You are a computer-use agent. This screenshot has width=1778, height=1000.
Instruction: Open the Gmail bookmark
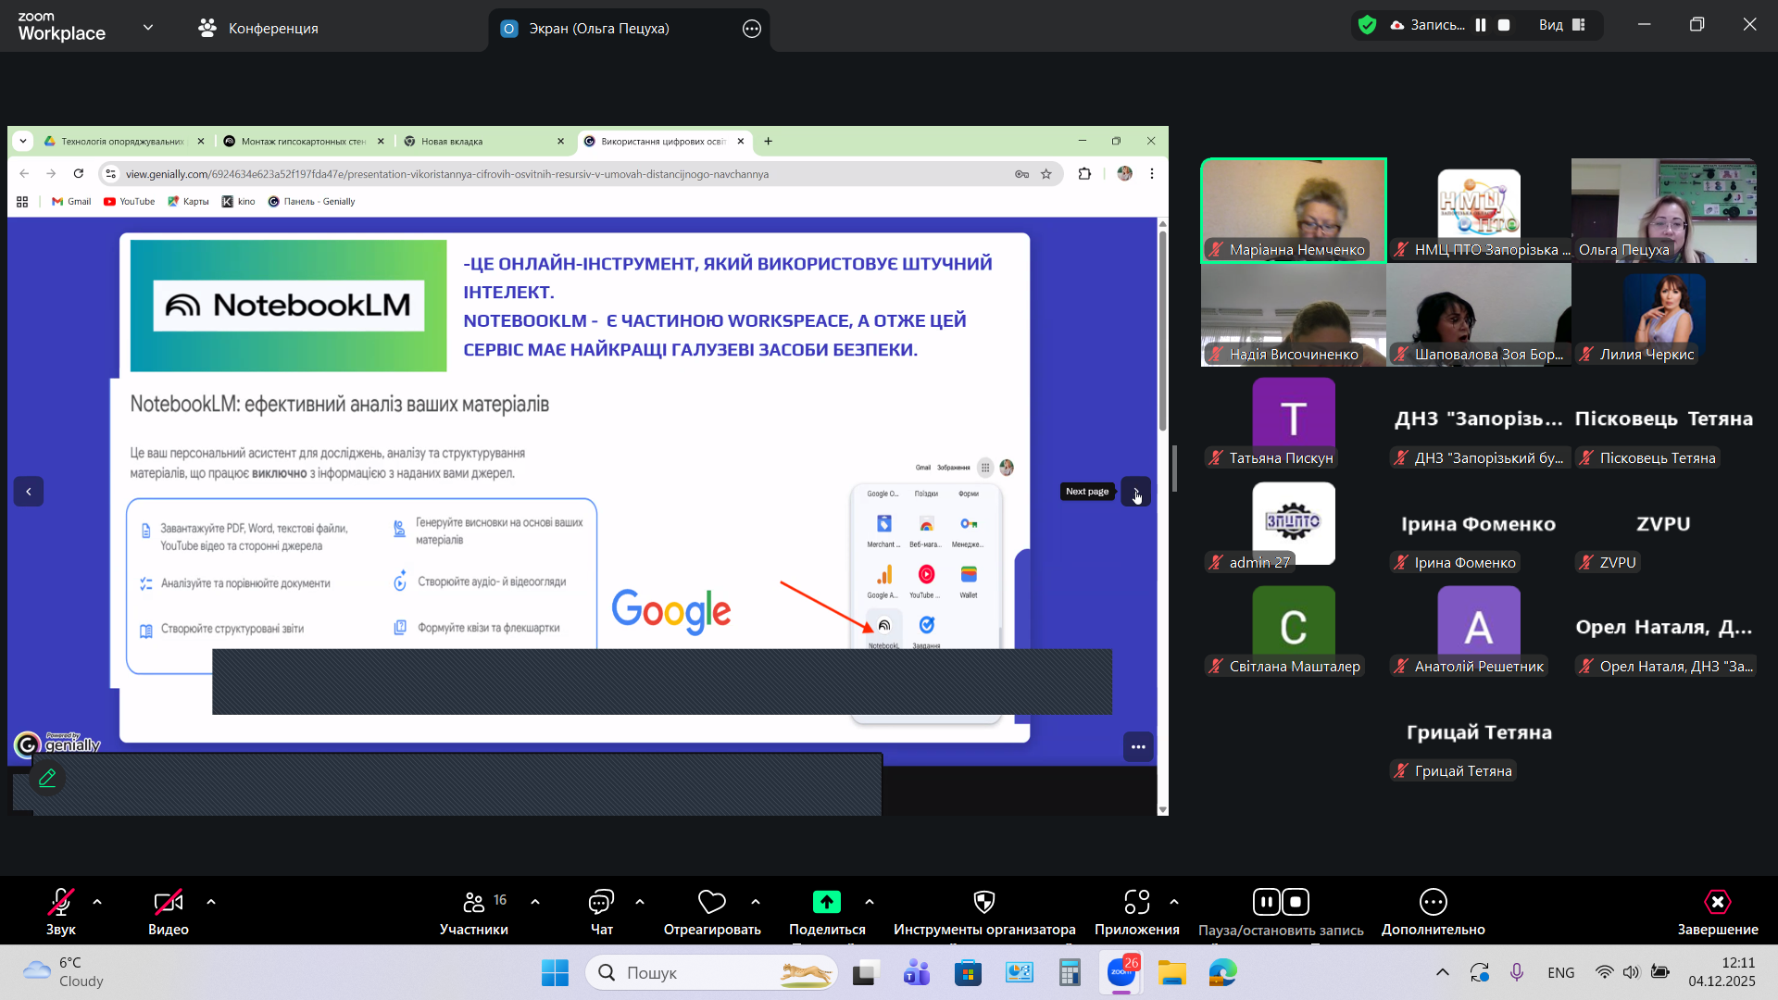pyautogui.click(x=71, y=202)
